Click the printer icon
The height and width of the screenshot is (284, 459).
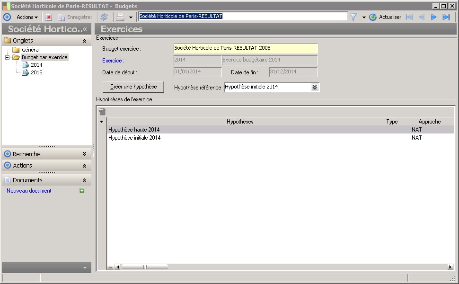(x=120, y=17)
